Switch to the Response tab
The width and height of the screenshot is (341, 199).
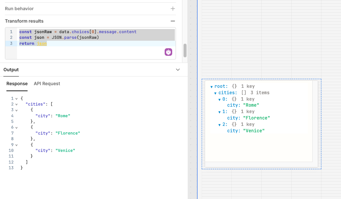click(x=17, y=84)
